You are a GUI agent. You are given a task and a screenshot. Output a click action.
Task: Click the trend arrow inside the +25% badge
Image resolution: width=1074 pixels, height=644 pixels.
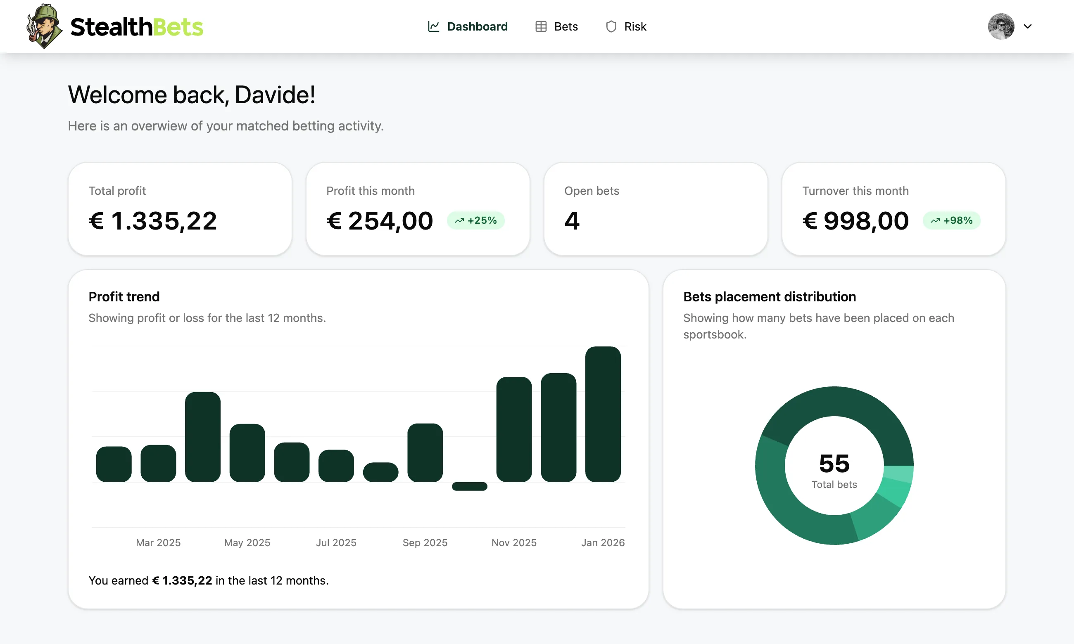click(x=460, y=220)
